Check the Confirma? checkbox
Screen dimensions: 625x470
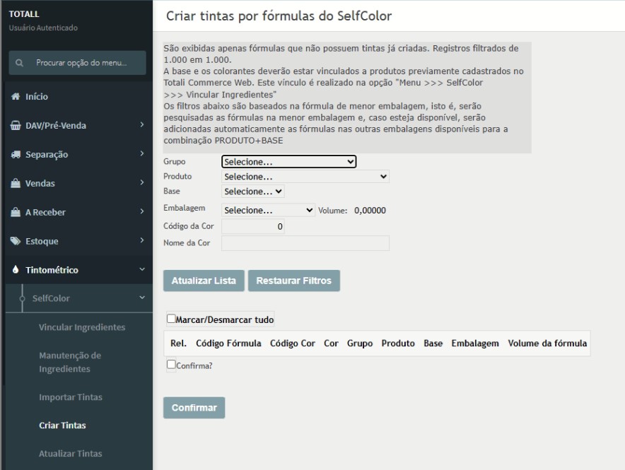pos(171,365)
